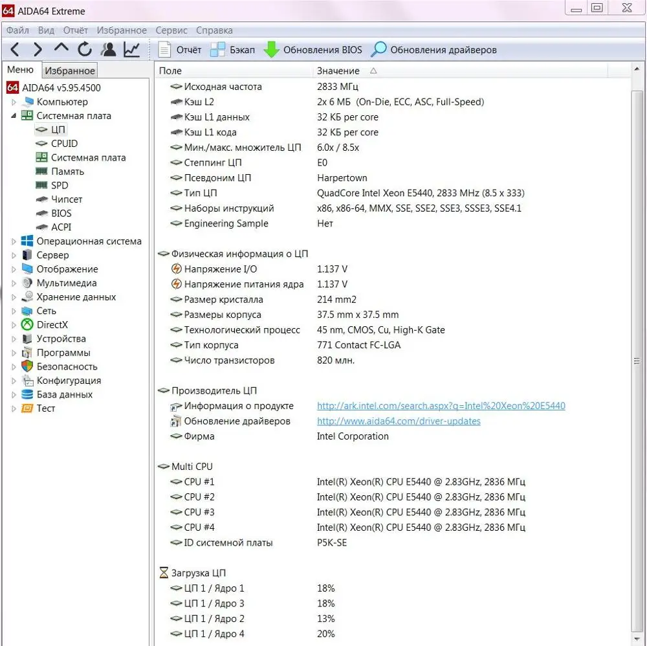Screen dimensions: 647x646
Task: Click the Отчёт report toolbar button
Action: pos(180,50)
